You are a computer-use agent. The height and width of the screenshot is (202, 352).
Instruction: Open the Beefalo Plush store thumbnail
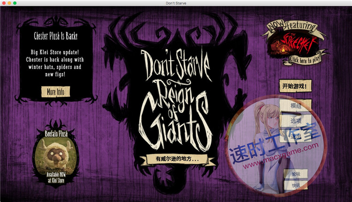pos(56,154)
